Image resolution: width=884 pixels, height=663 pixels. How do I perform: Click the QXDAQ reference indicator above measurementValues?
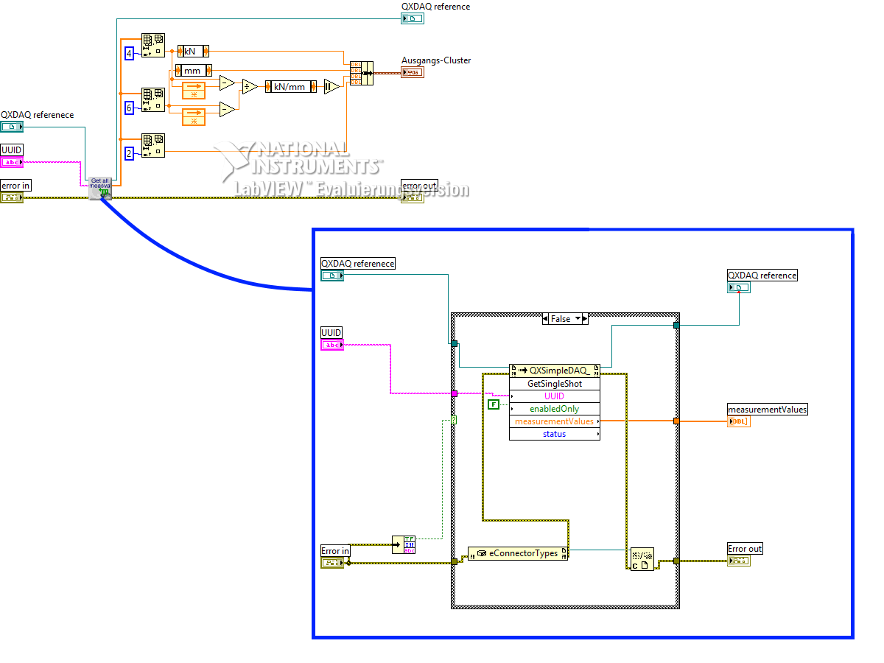tap(739, 287)
